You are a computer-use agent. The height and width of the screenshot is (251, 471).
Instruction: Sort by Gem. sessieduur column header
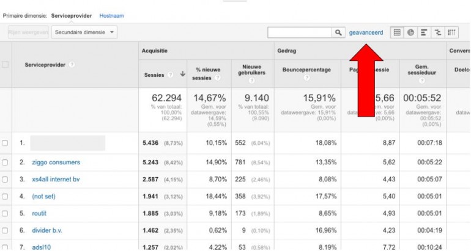421,70
